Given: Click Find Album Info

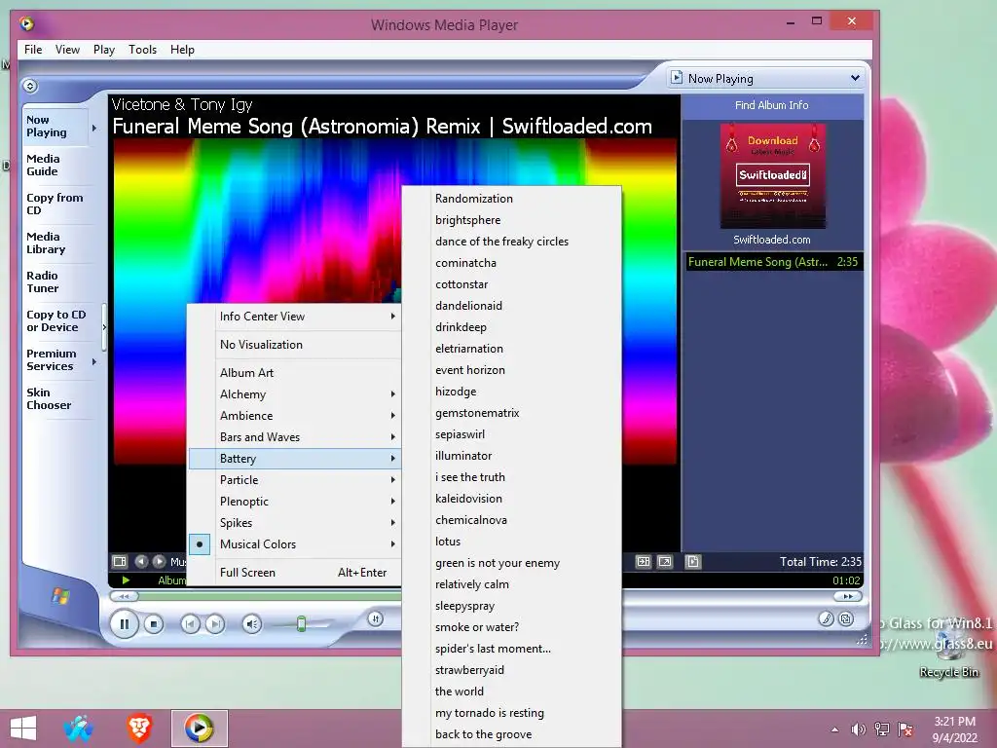Looking at the screenshot, I should pyautogui.click(x=772, y=105).
